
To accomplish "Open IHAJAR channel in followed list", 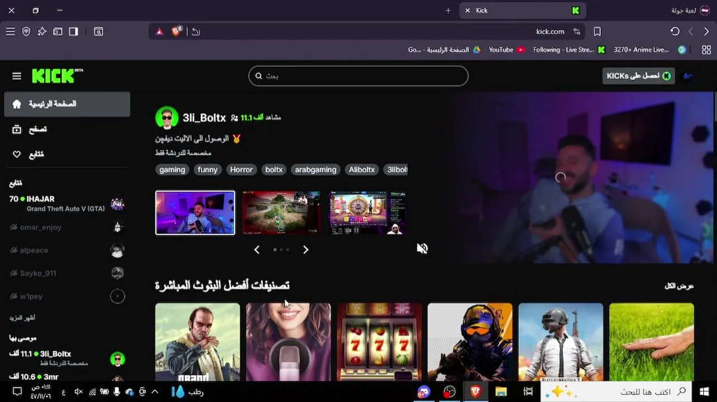I will pos(67,204).
